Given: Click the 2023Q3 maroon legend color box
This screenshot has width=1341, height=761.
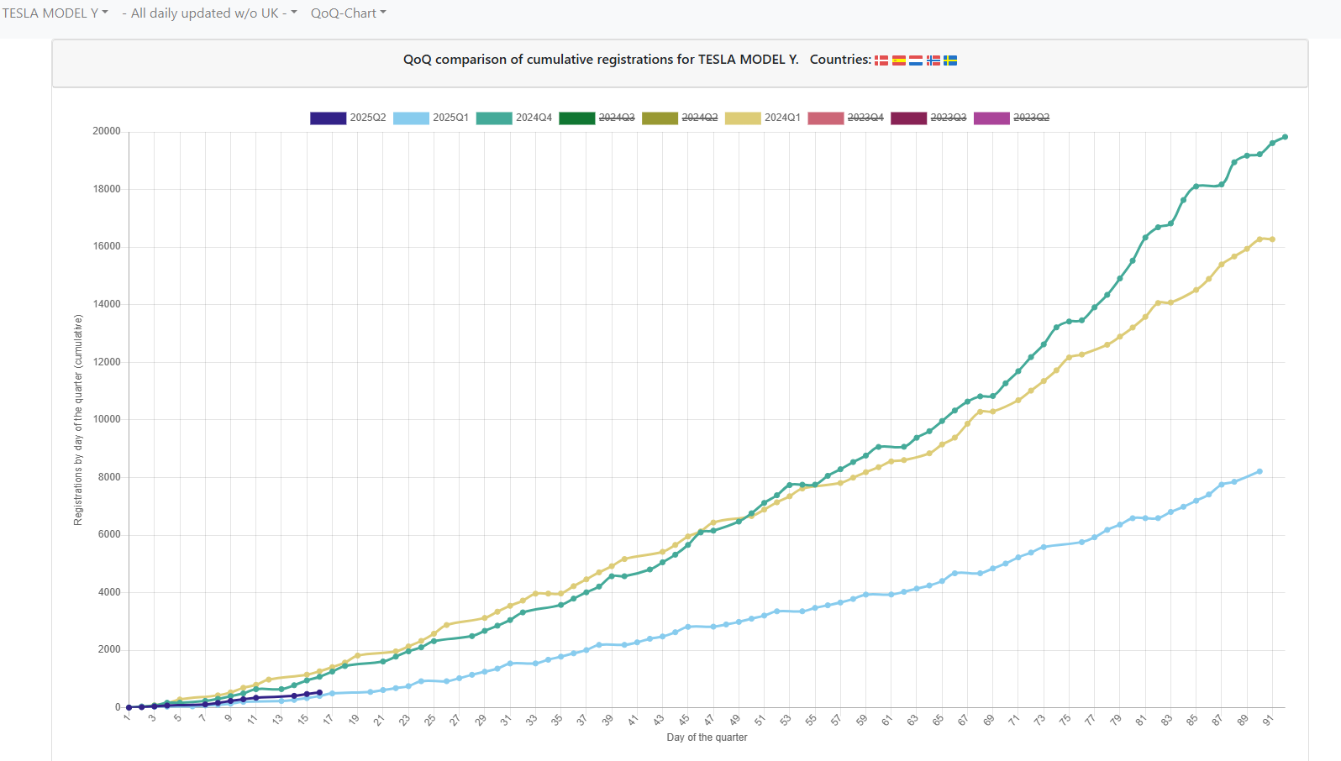Looking at the screenshot, I should pos(908,118).
